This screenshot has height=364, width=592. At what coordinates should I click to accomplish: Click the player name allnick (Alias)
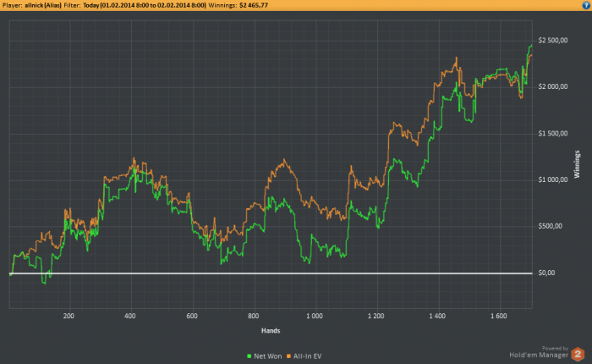coord(43,5)
